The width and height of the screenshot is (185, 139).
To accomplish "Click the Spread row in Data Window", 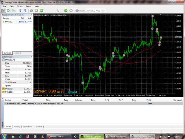I will pos(17,85).
